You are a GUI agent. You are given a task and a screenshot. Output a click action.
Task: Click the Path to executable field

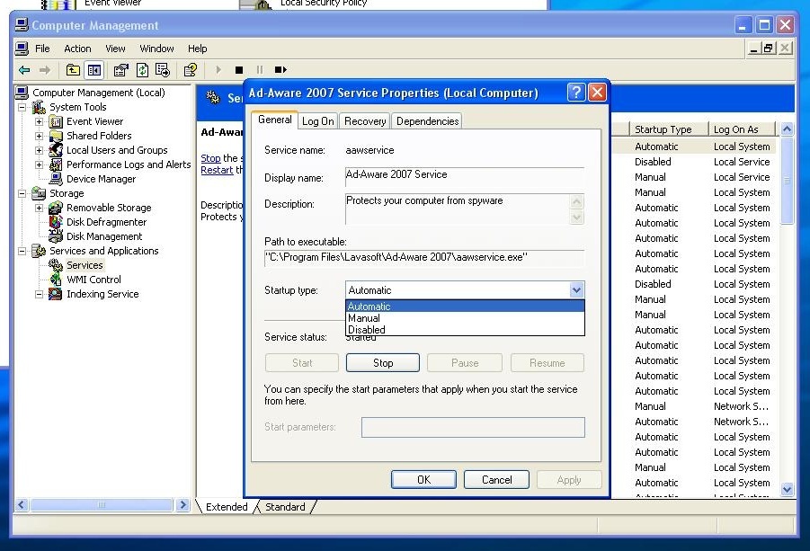[x=424, y=258]
